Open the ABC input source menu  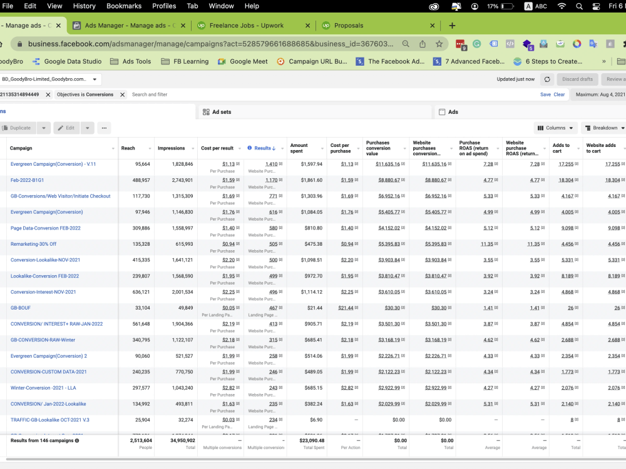tap(535, 6)
